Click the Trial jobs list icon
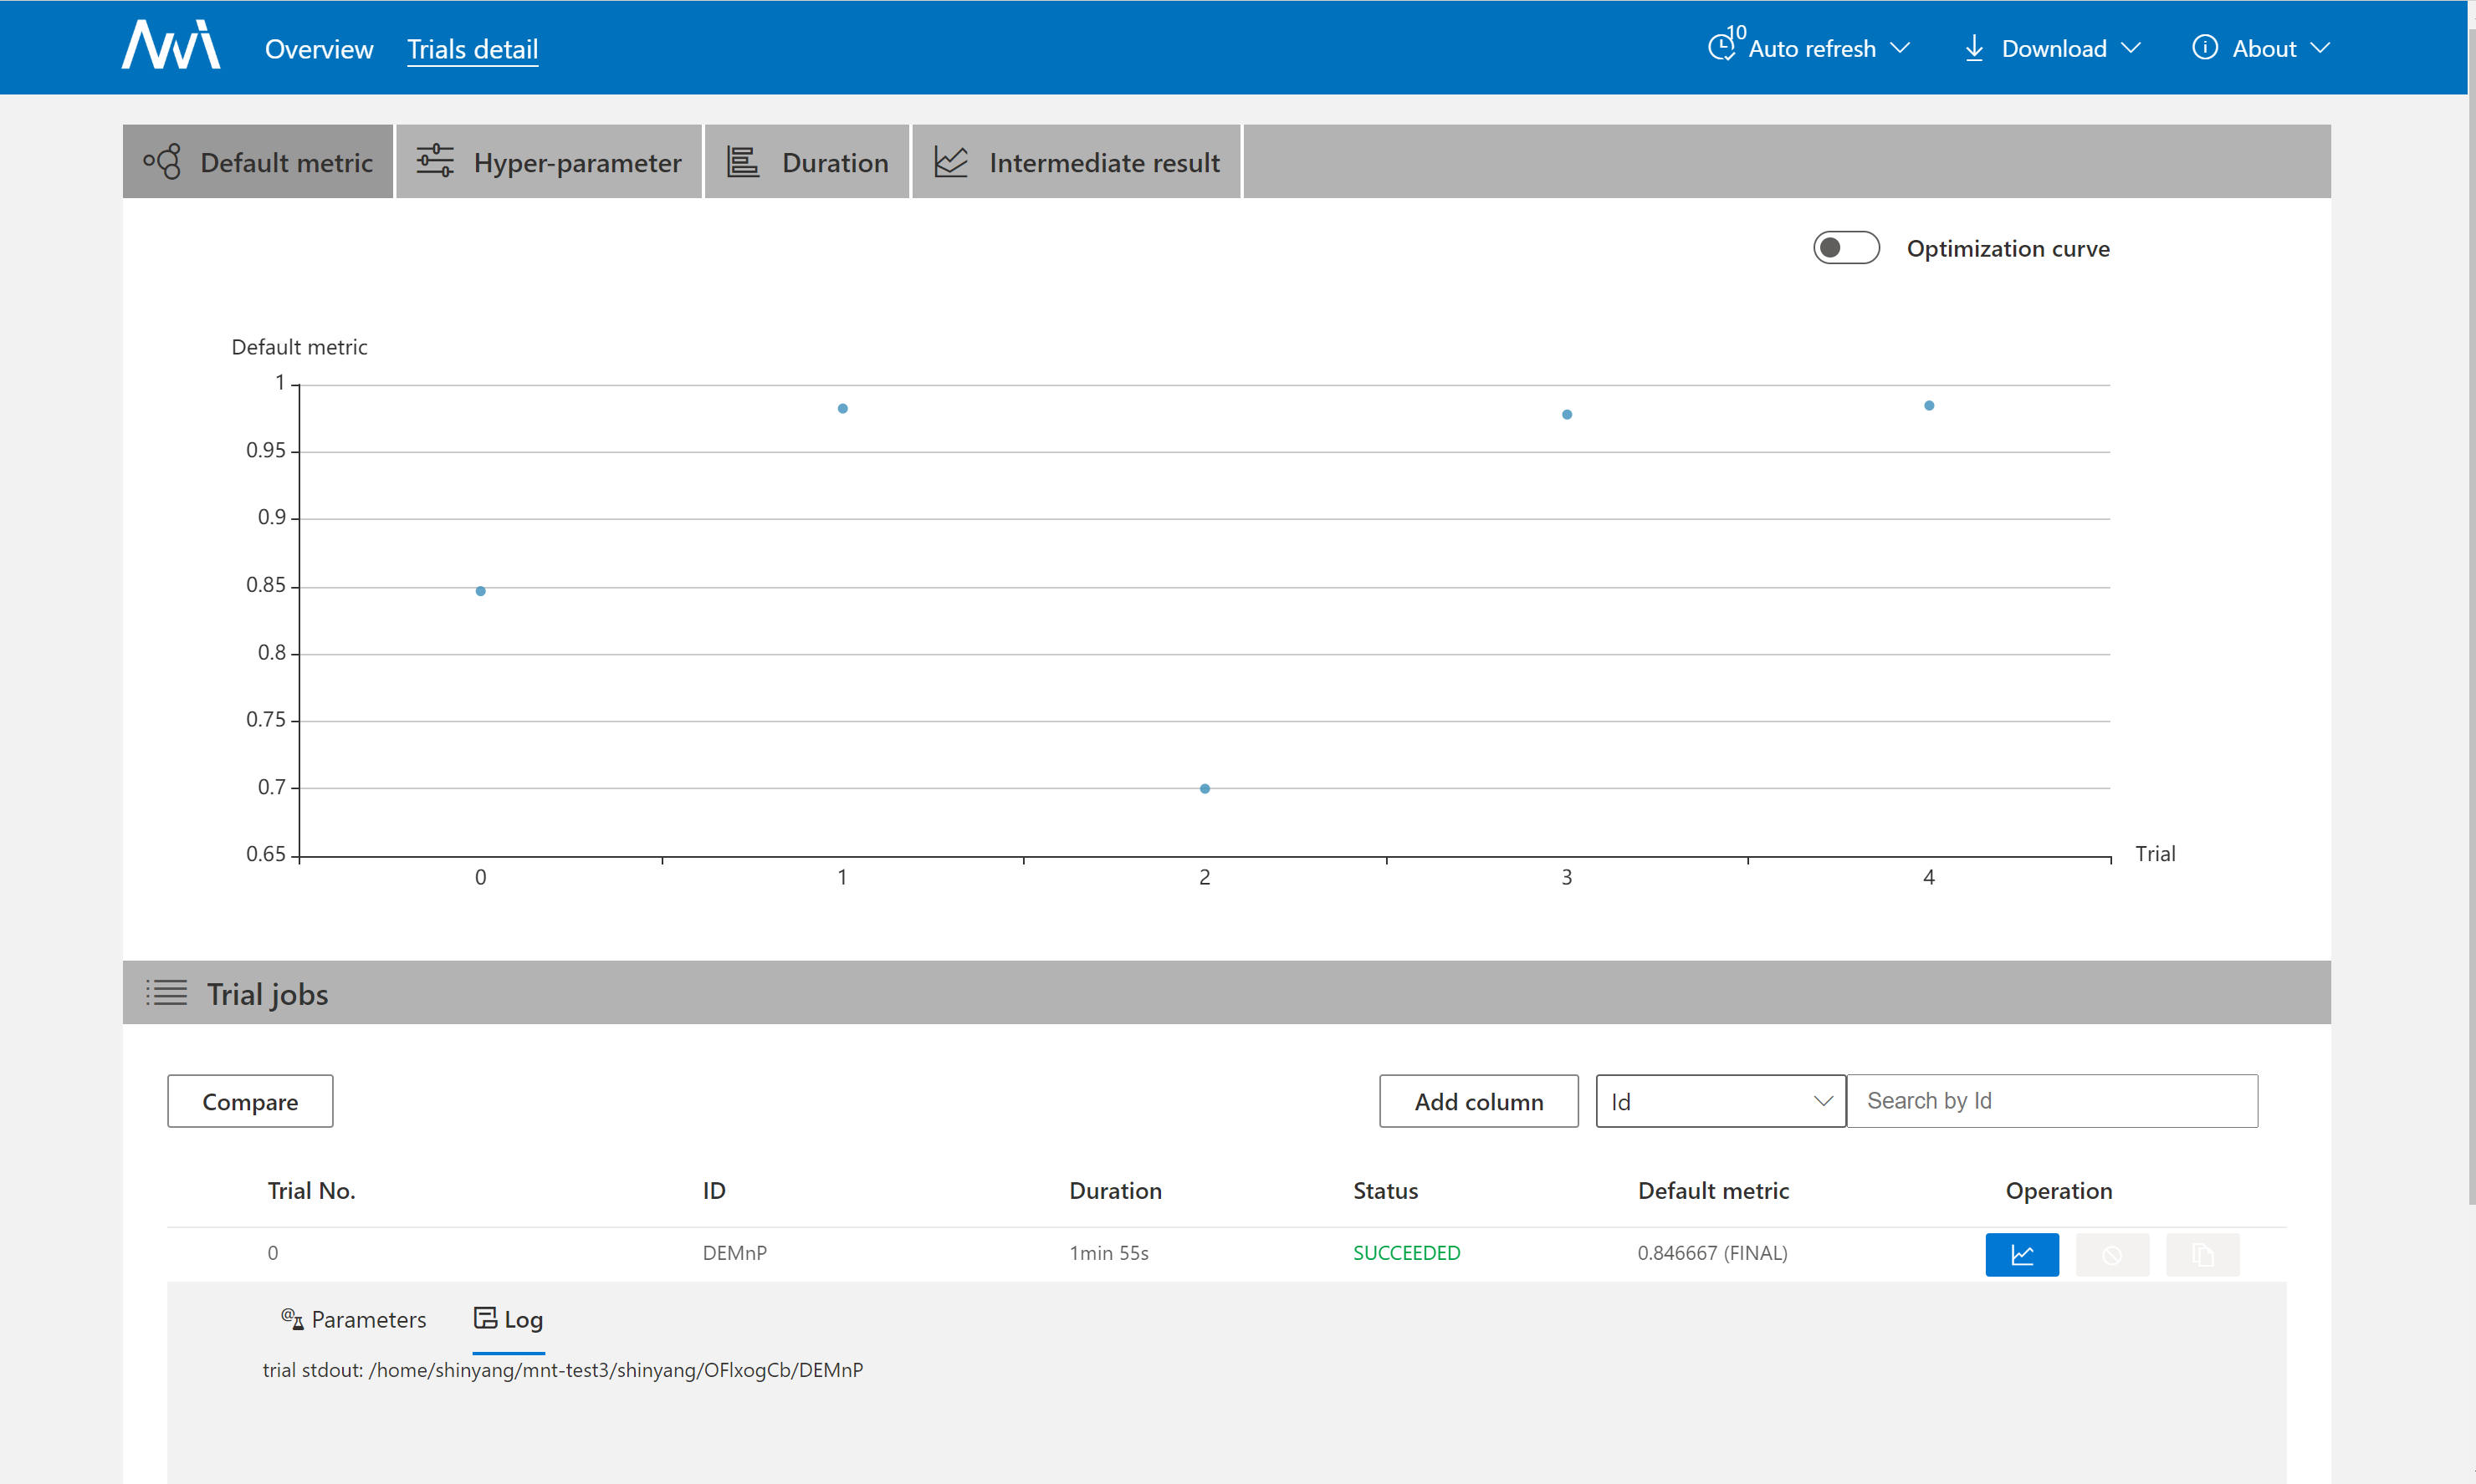The height and width of the screenshot is (1484, 2476). pos(167,993)
